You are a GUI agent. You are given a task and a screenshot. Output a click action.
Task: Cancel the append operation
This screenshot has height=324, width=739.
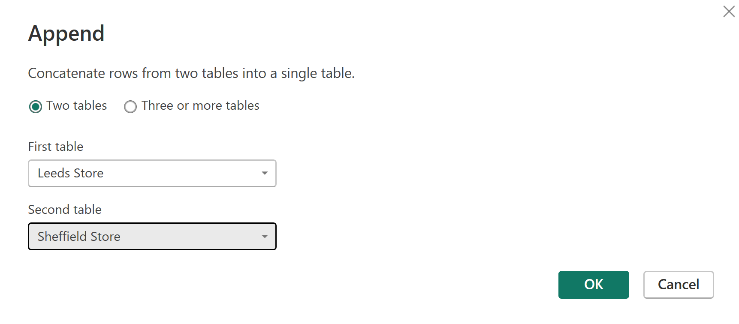(678, 285)
